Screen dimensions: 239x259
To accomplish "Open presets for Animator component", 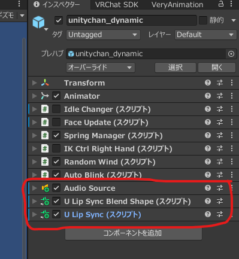I will coord(220,96).
